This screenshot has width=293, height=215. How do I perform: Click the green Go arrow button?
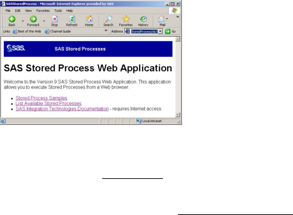click(x=168, y=31)
